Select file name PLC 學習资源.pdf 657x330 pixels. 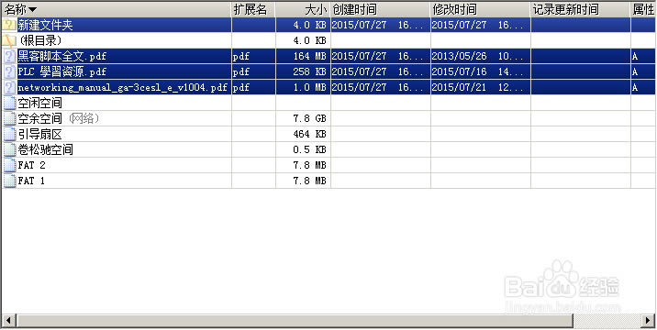(62, 71)
